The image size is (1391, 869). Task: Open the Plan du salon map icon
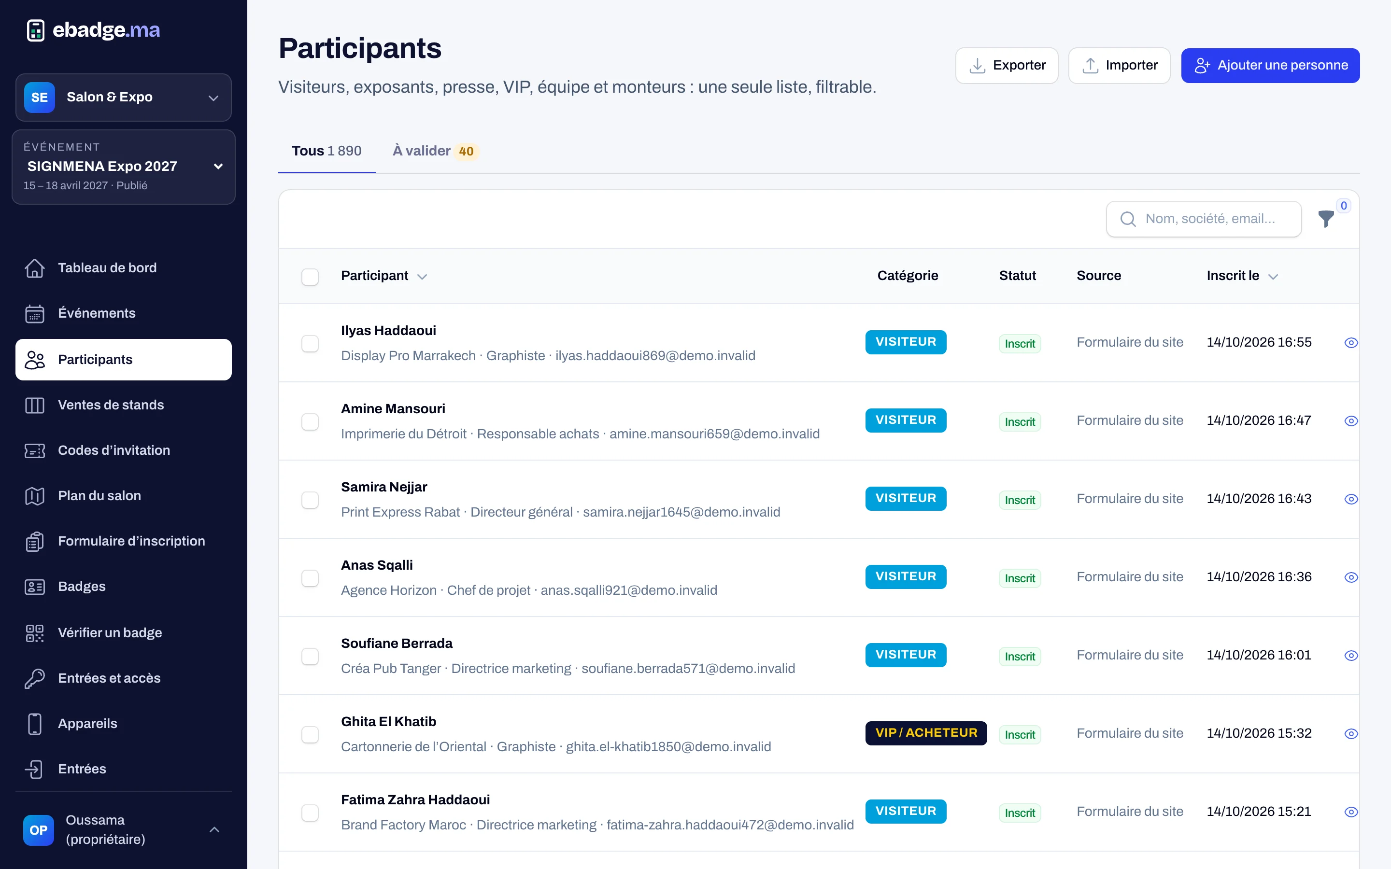[x=34, y=496]
